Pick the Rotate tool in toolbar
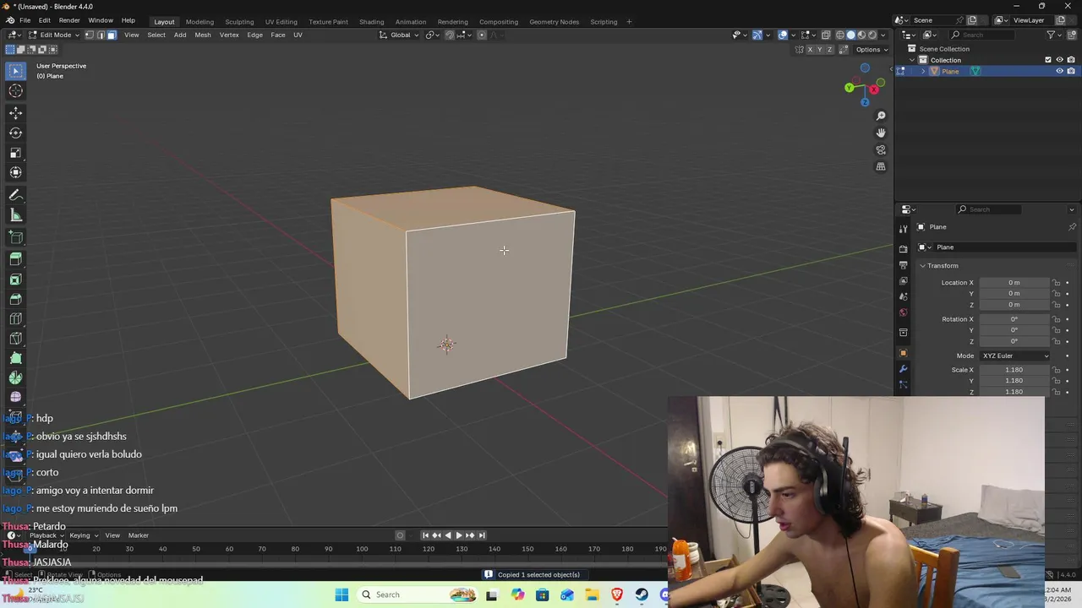 tap(15, 133)
